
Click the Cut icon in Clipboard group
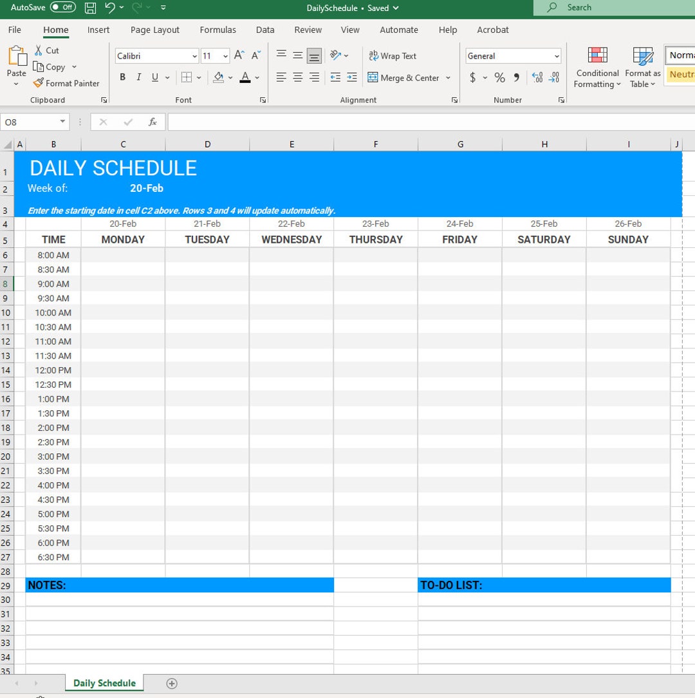pos(46,50)
